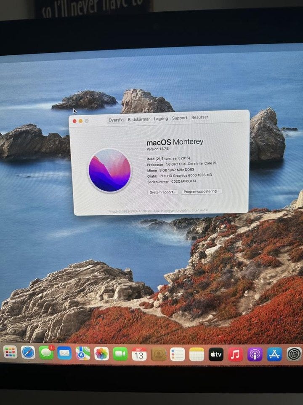Image resolution: width=303 pixels, height=405 pixels.
Task: Minimize the About This Mac window
Action: pos(81,121)
